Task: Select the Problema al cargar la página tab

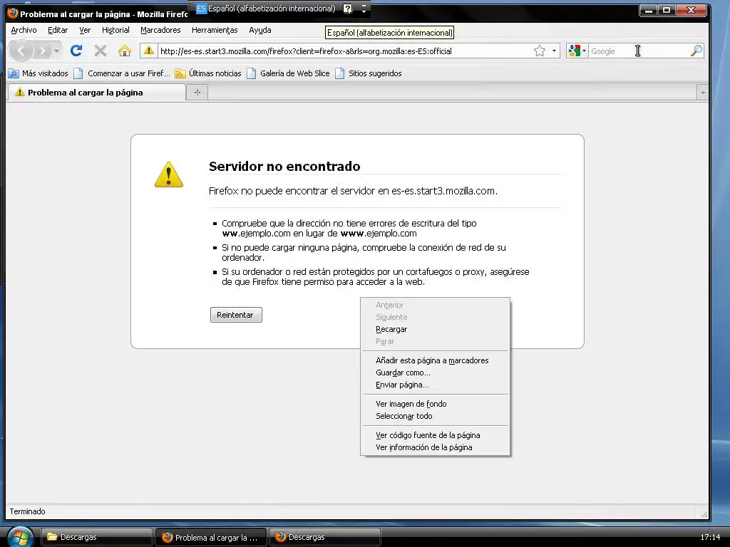Action: pyautogui.click(x=96, y=92)
